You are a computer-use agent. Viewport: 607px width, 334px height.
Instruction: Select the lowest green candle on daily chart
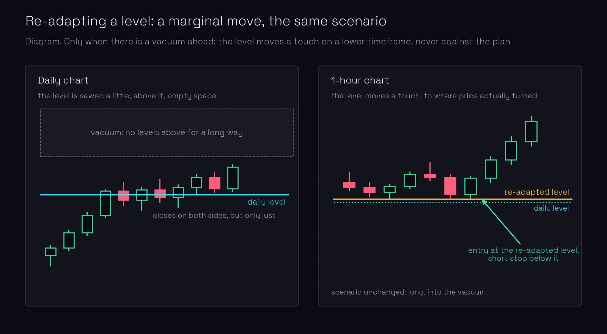(50, 255)
